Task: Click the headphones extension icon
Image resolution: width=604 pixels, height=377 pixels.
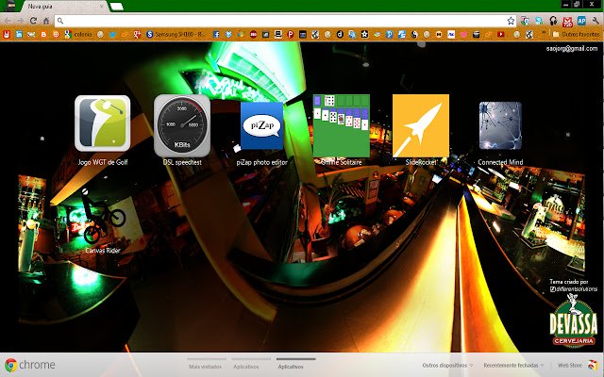Action: 554,21
